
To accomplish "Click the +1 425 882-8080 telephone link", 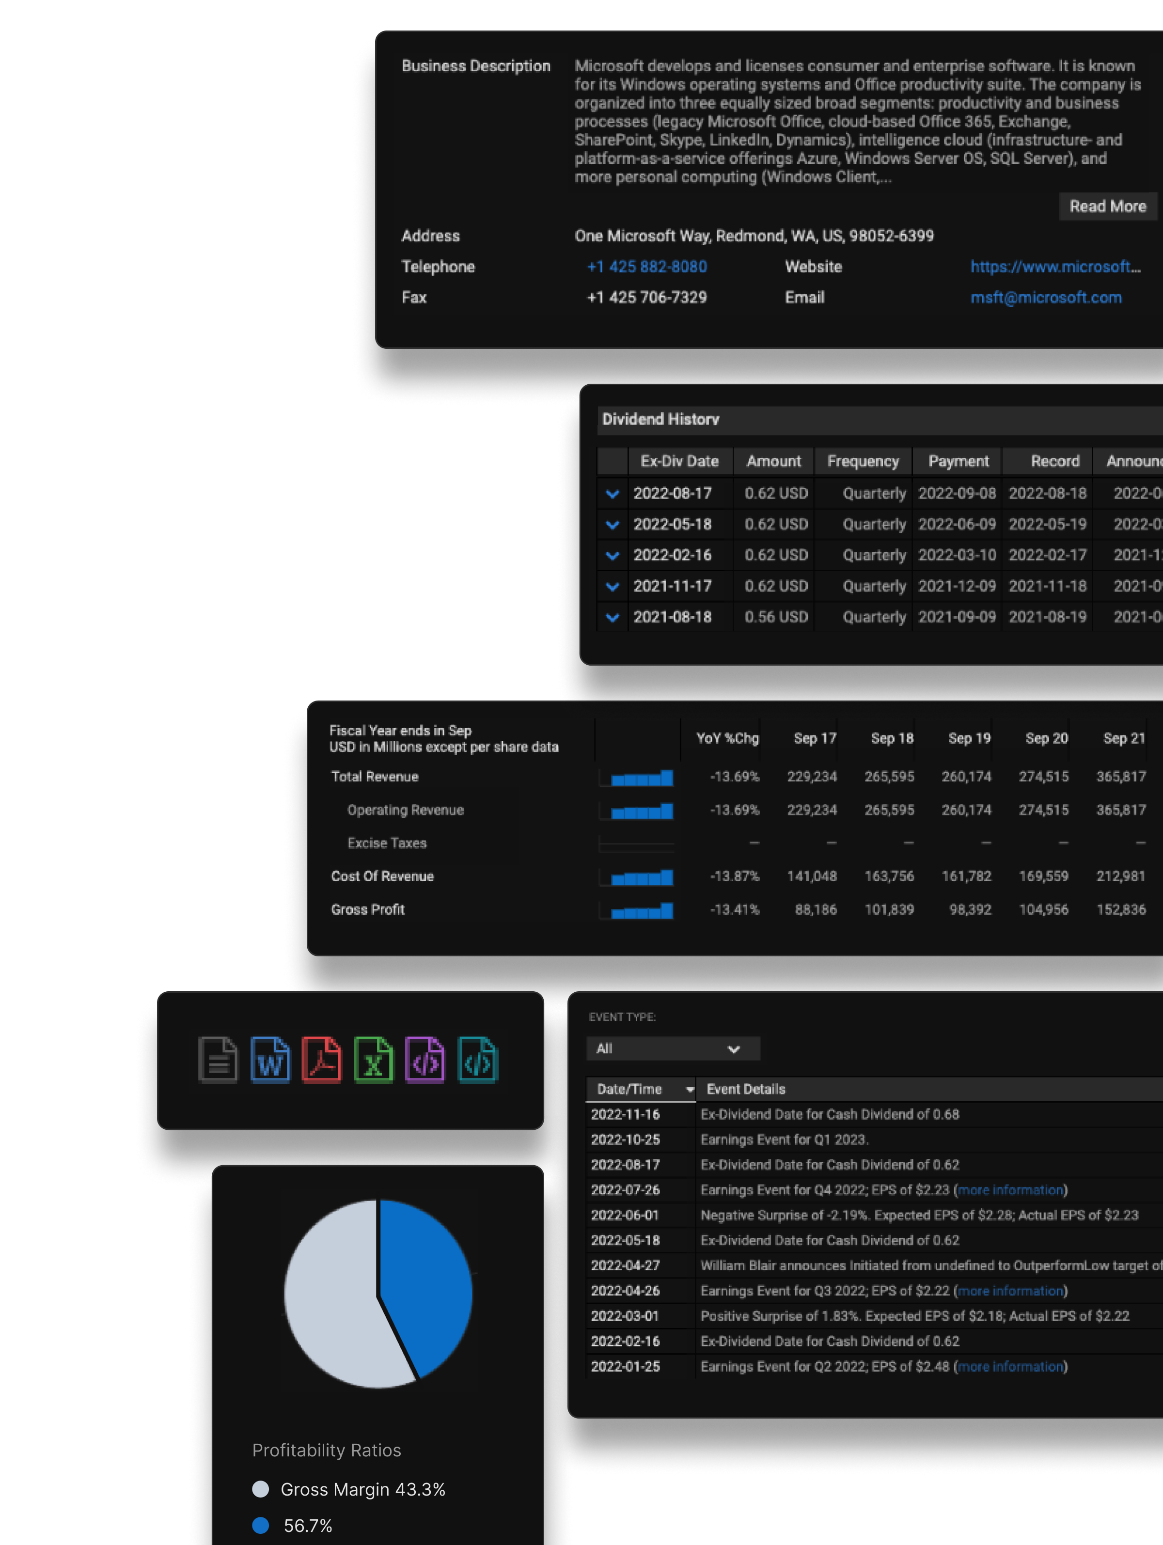I will coord(646,267).
